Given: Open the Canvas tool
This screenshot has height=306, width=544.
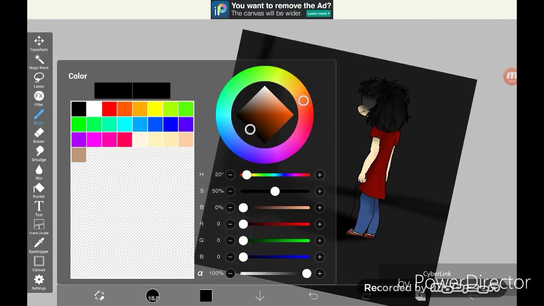Looking at the screenshot, I should 39,263.
